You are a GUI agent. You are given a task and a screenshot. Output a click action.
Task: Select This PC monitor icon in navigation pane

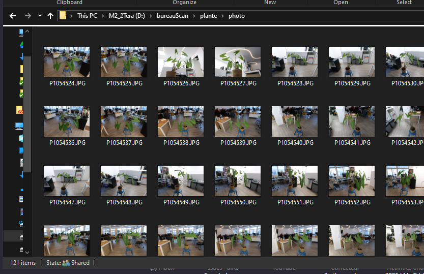point(19,126)
